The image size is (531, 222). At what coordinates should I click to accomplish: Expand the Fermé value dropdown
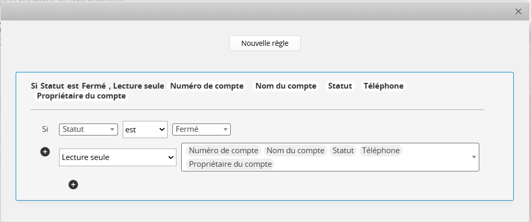point(201,129)
